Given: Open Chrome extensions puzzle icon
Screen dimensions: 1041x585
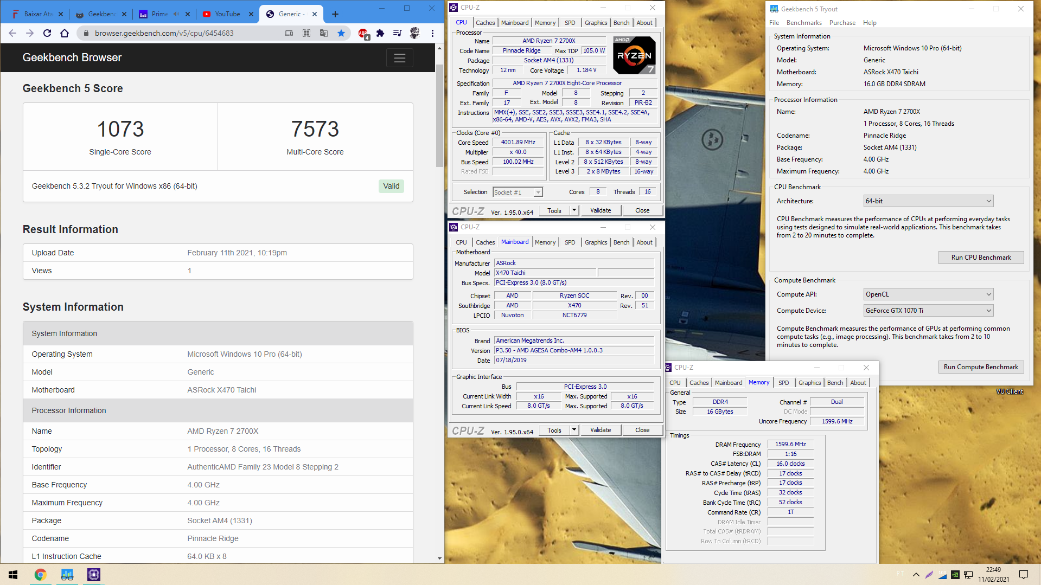Looking at the screenshot, I should pyautogui.click(x=380, y=33).
